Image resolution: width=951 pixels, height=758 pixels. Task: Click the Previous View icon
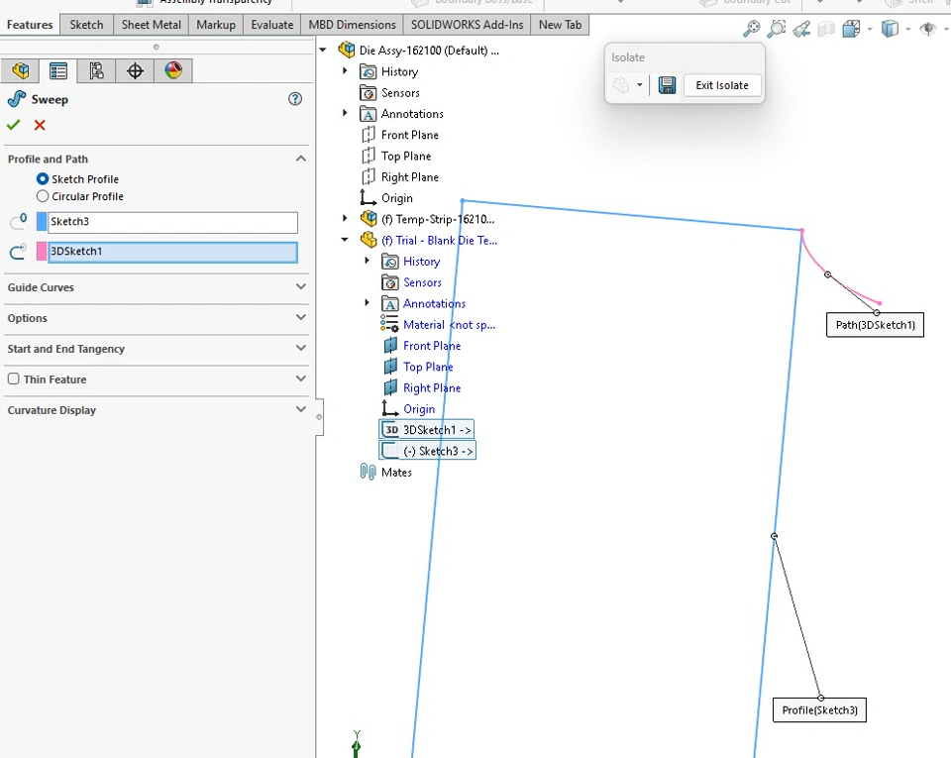point(801,28)
